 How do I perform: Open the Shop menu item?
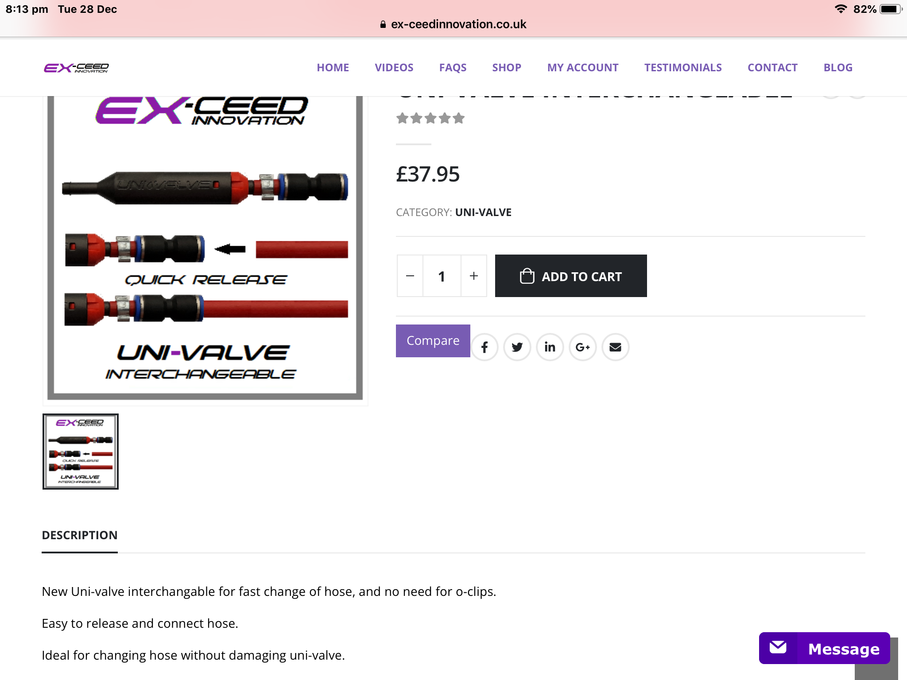[507, 68]
